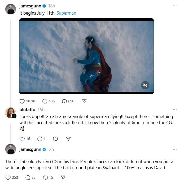
Task: Like blutattu's reply
Action: pos(22,139)
